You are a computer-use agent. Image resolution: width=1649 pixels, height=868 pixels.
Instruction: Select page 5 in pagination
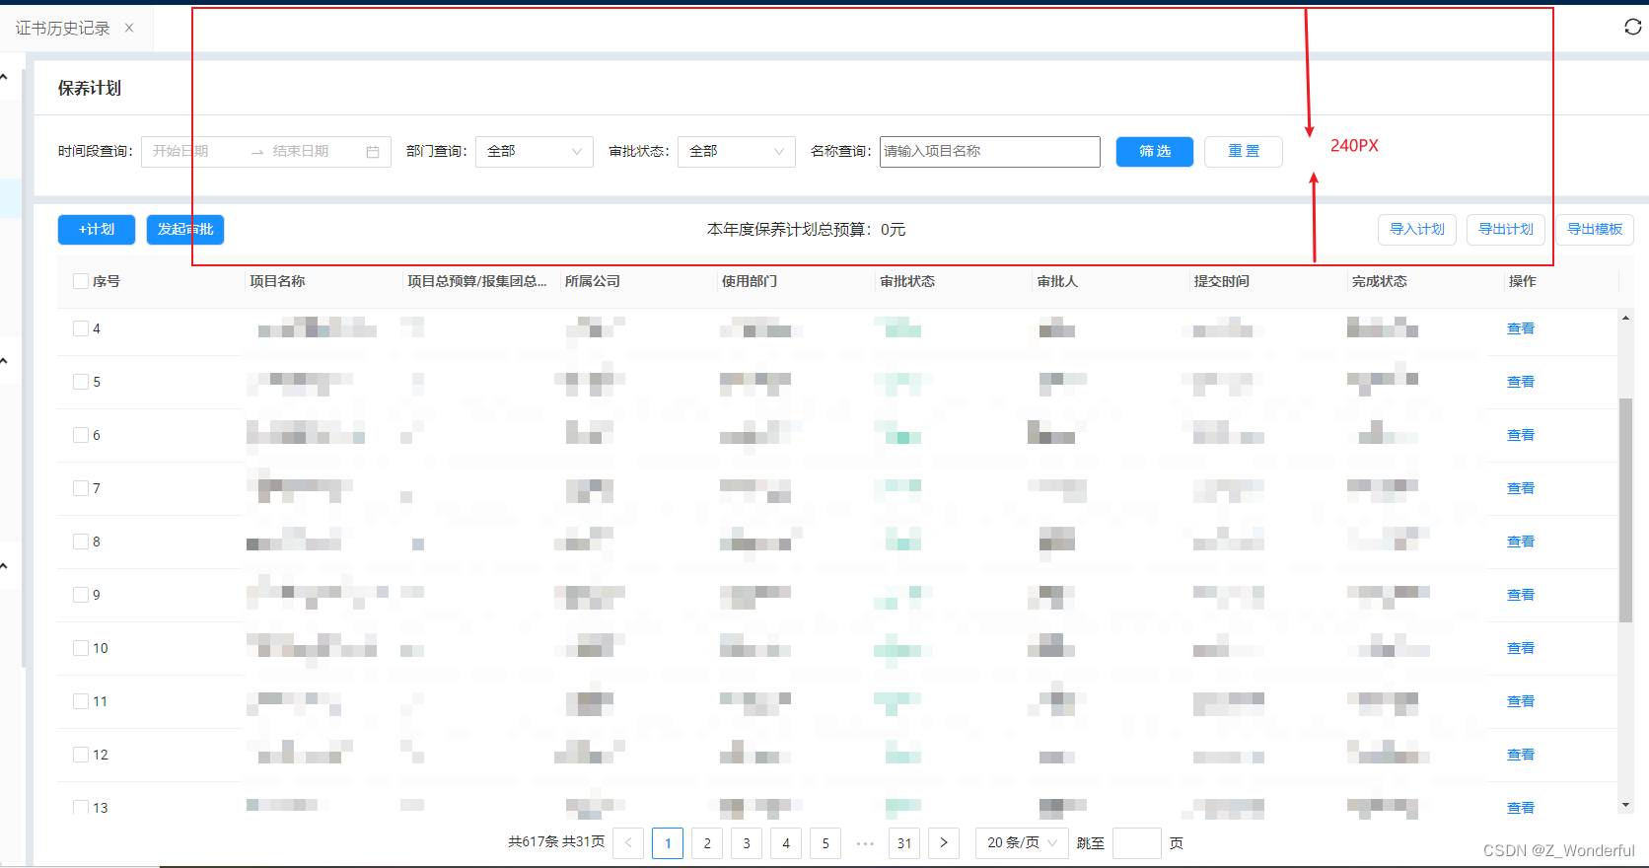tap(825, 843)
